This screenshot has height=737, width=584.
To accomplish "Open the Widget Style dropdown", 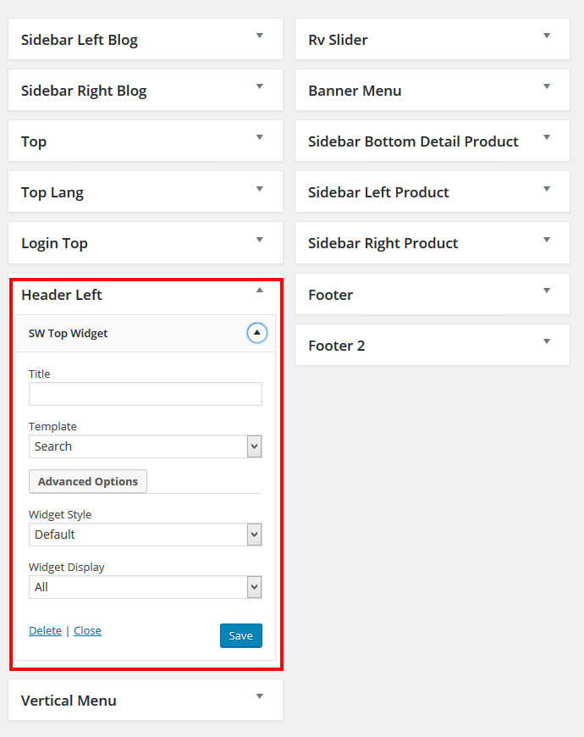I will coord(145,535).
